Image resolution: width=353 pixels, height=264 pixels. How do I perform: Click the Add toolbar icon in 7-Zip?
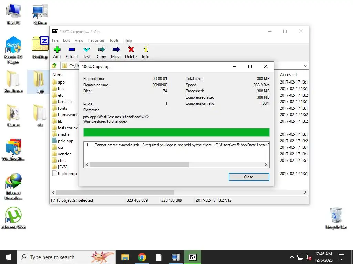point(57,52)
